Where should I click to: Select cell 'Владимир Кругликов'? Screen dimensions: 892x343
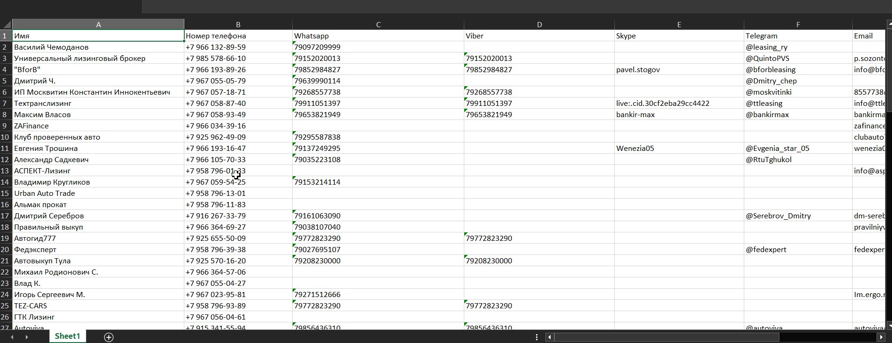coord(98,182)
